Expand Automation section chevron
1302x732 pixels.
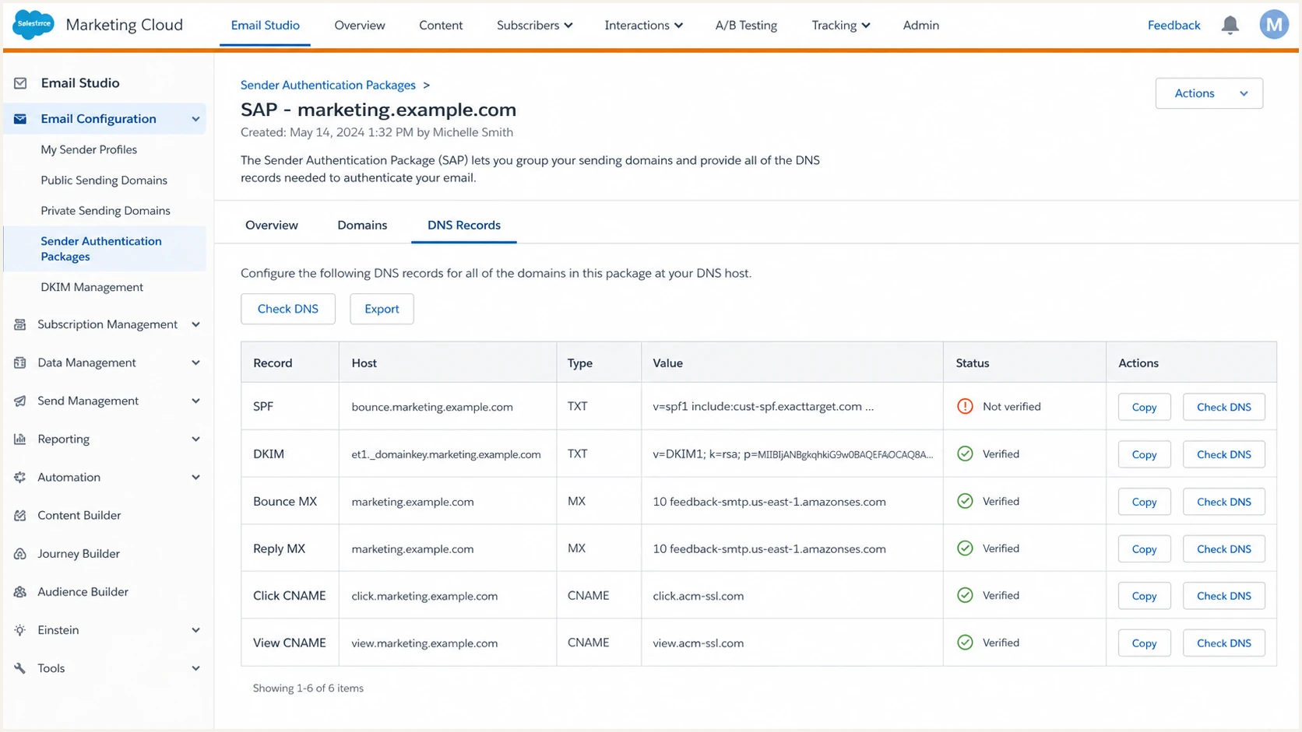point(195,477)
